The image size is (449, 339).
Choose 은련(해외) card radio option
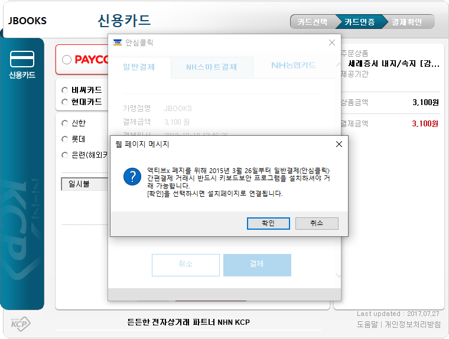point(65,155)
